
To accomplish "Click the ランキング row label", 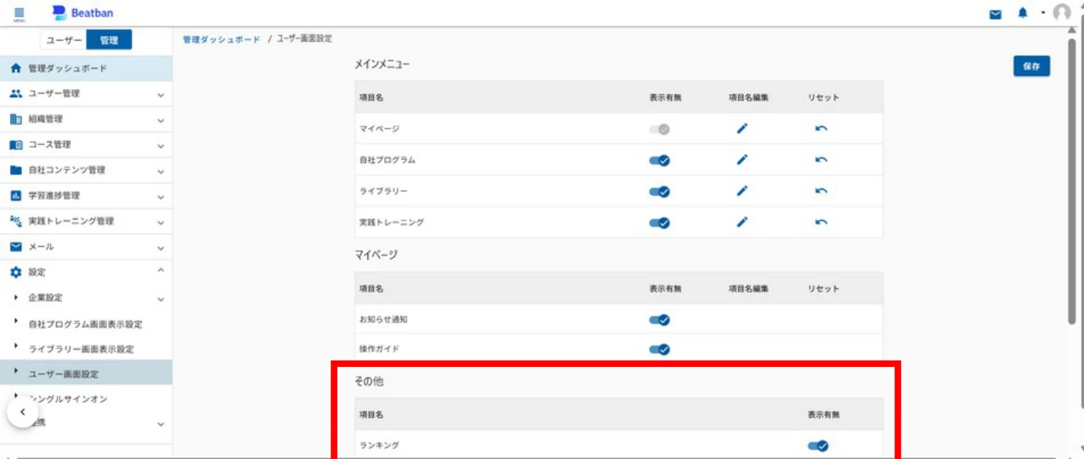I will (x=380, y=446).
